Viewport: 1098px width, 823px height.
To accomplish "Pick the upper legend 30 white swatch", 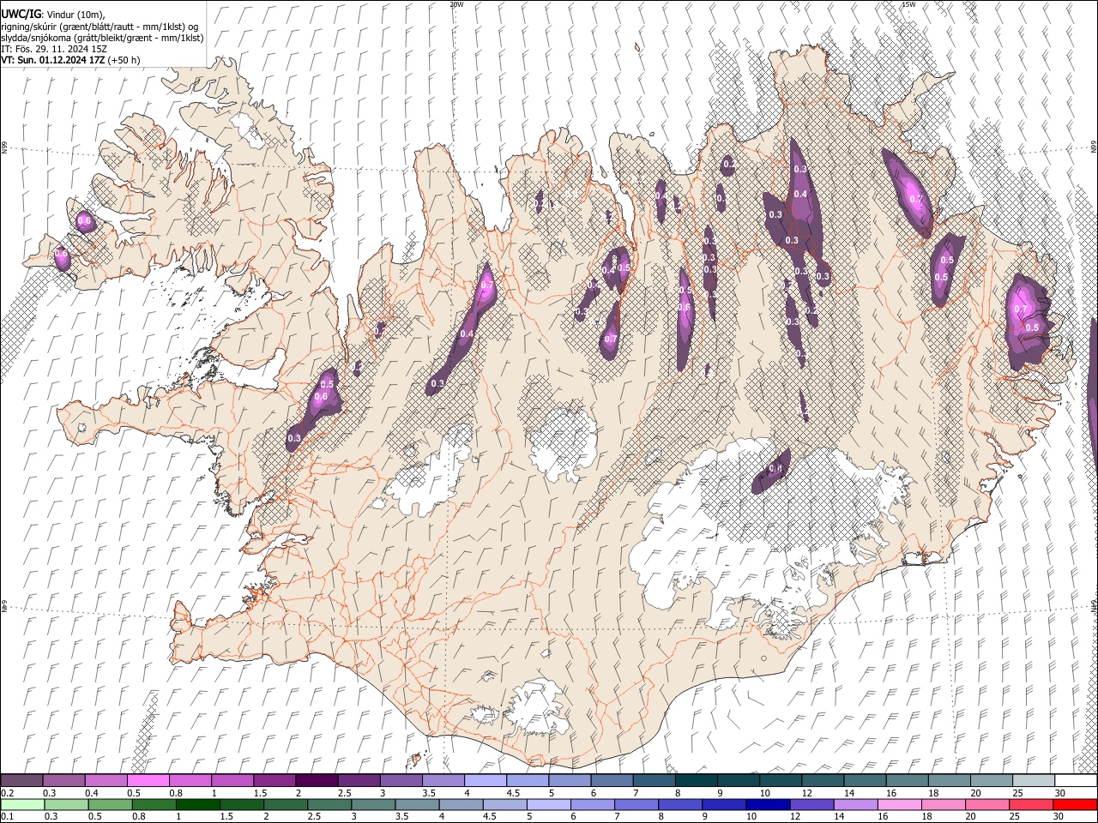I will point(1077,781).
